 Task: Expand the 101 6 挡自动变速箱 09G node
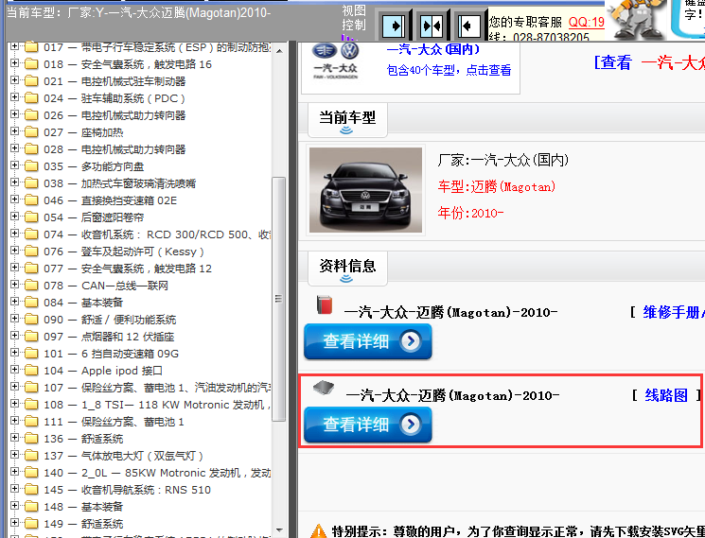click(x=14, y=353)
